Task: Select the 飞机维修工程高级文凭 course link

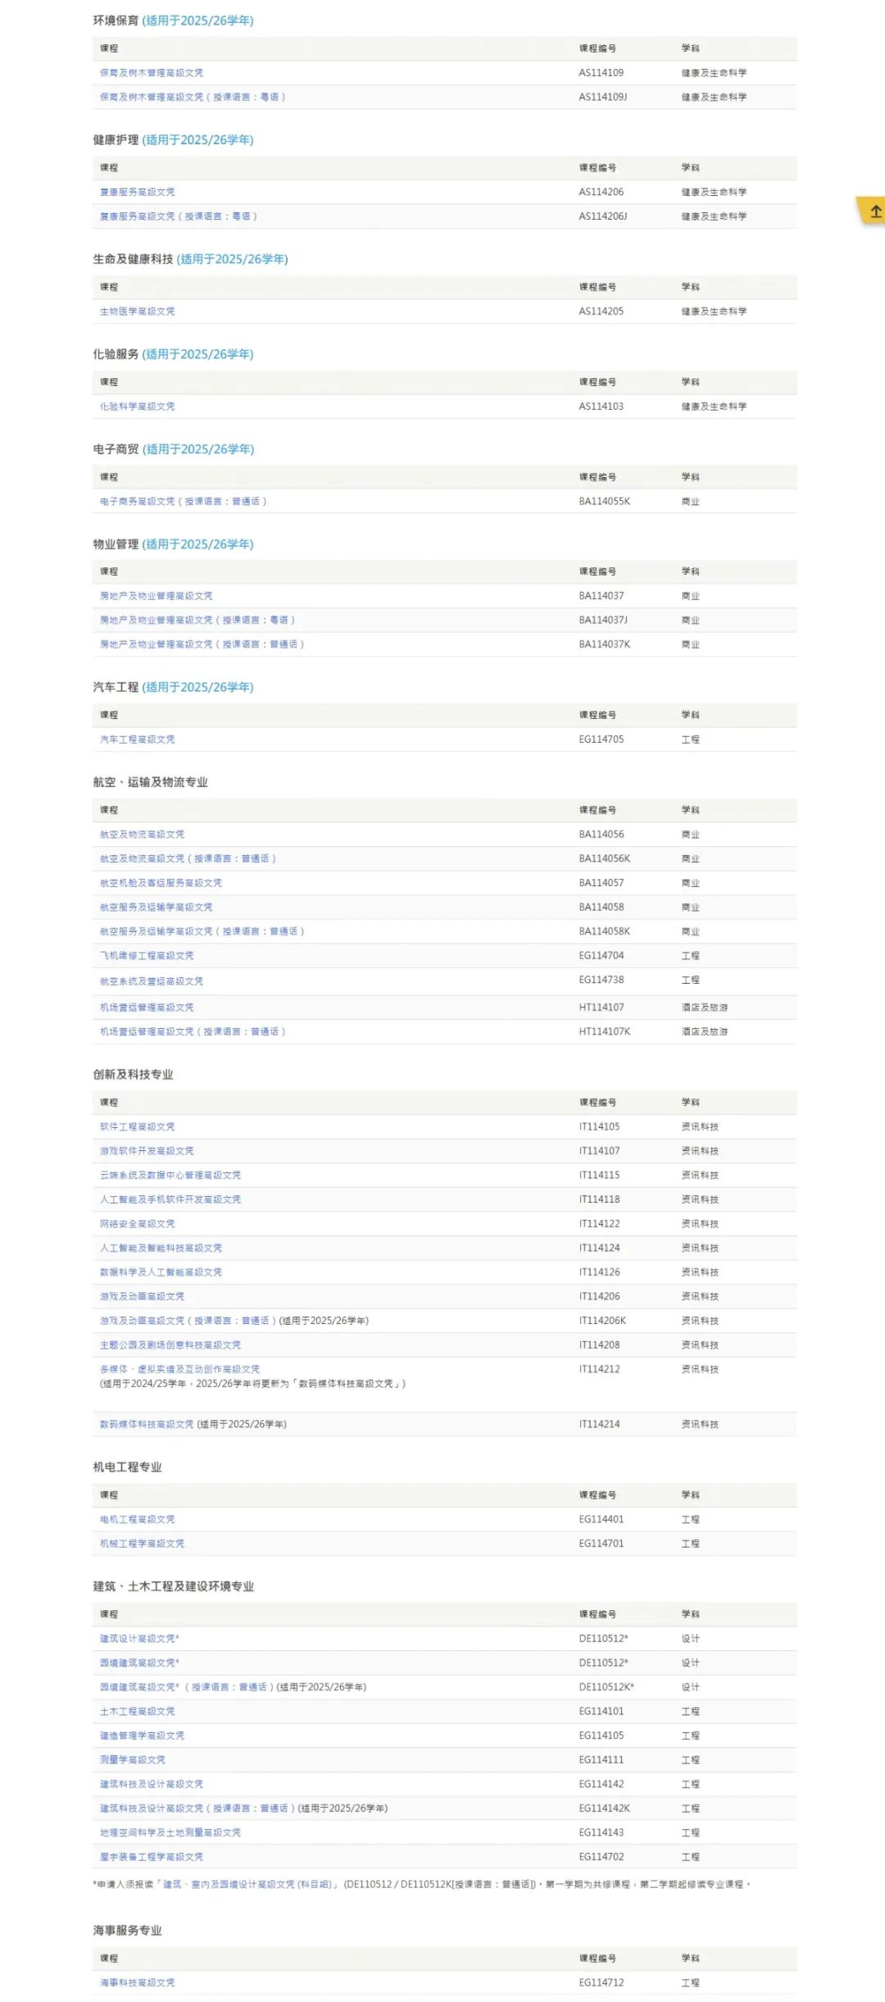Action: pyautogui.click(x=147, y=956)
